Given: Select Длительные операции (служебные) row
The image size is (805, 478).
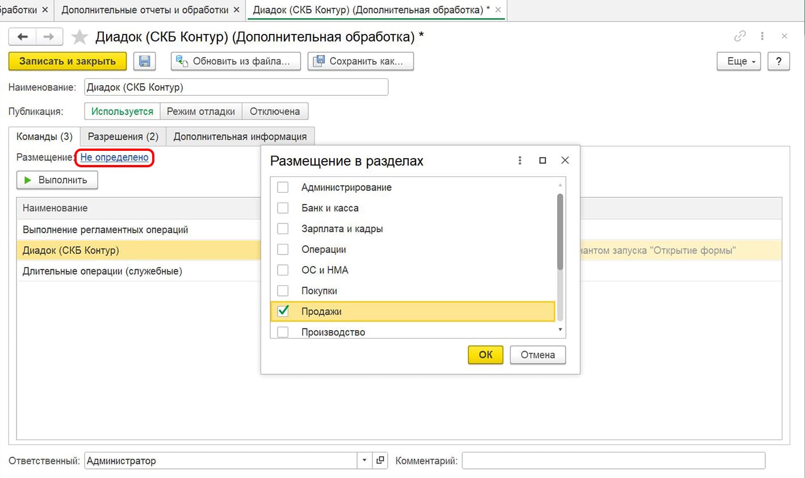Looking at the screenshot, I should tap(139, 271).
